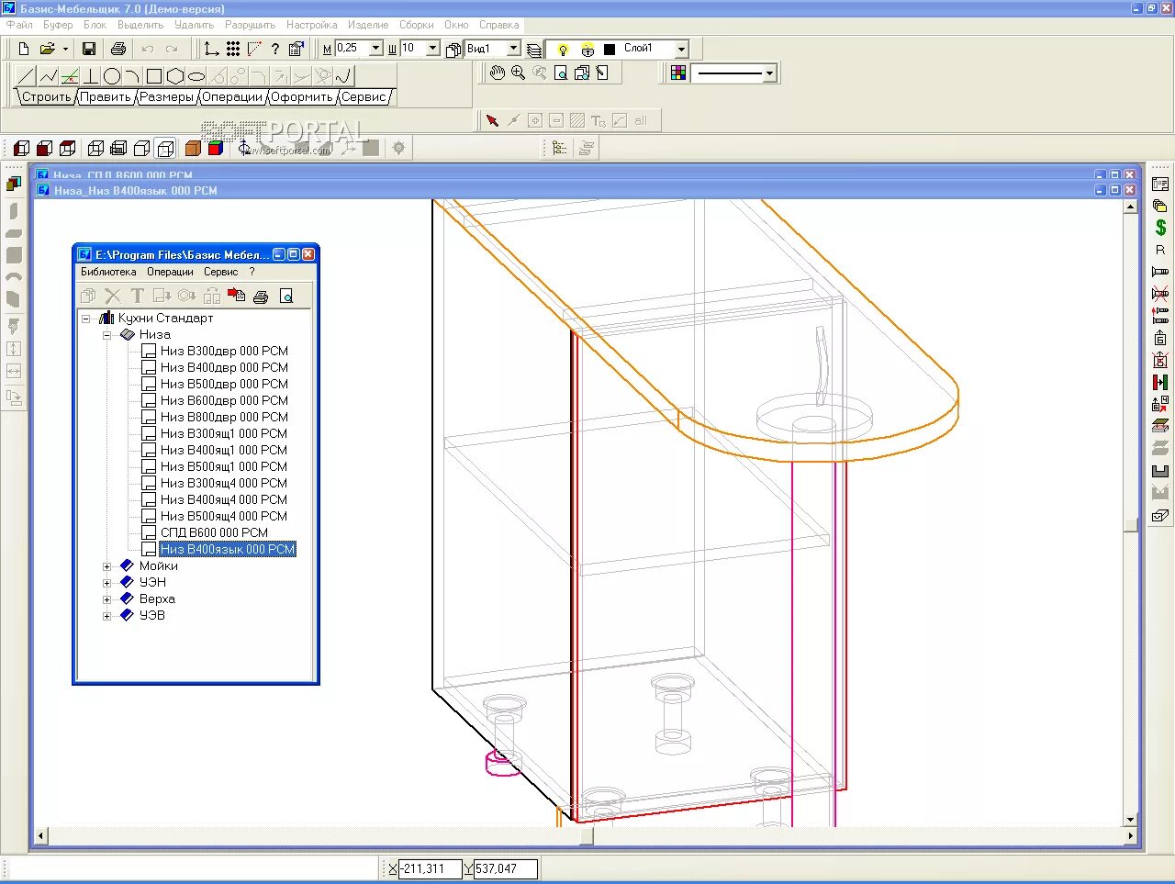Open the step Ш dropdown
Screen dimensions: 1175x884
[x=433, y=49]
